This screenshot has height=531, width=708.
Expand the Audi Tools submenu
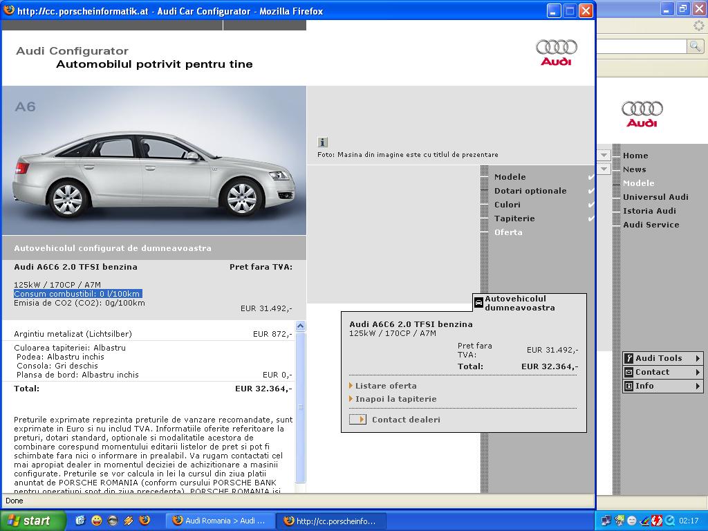pyautogui.click(x=698, y=358)
